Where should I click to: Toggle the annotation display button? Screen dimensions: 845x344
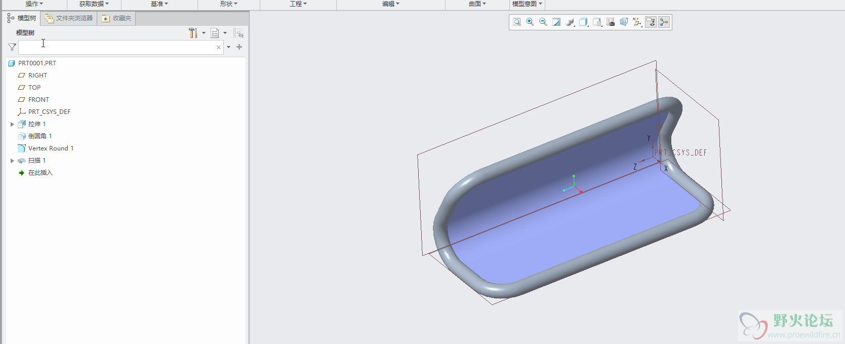point(651,22)
